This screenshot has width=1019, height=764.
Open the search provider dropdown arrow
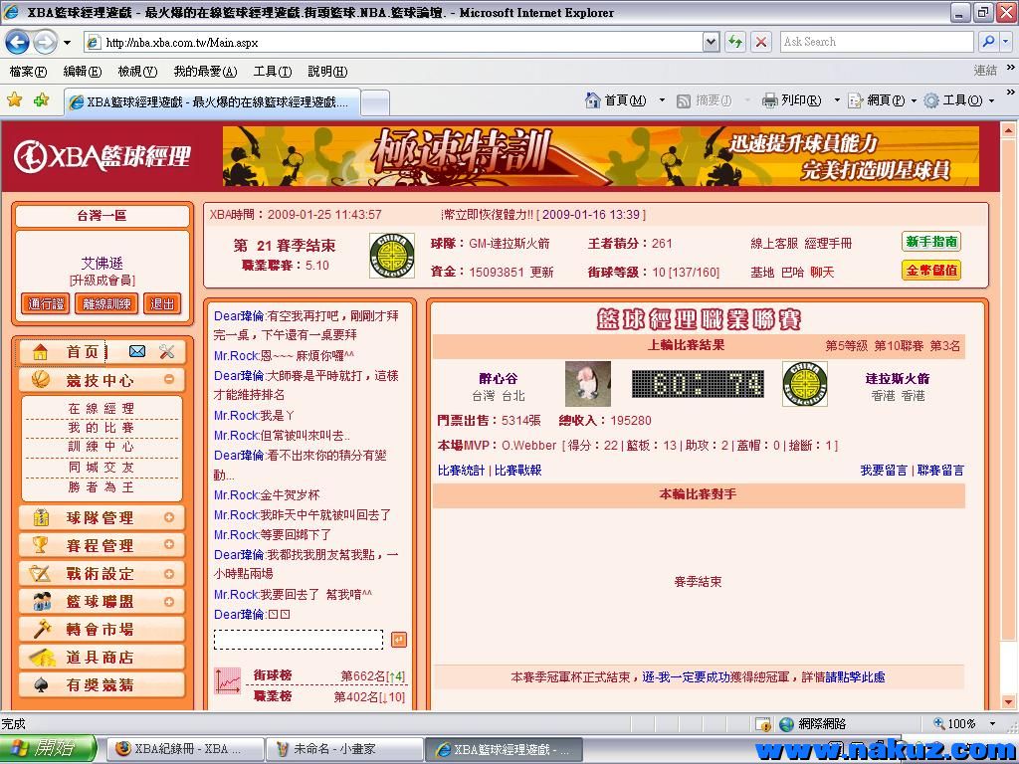[x=1005, y=42]
